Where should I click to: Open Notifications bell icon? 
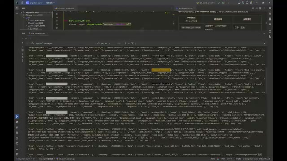point(270,8)
